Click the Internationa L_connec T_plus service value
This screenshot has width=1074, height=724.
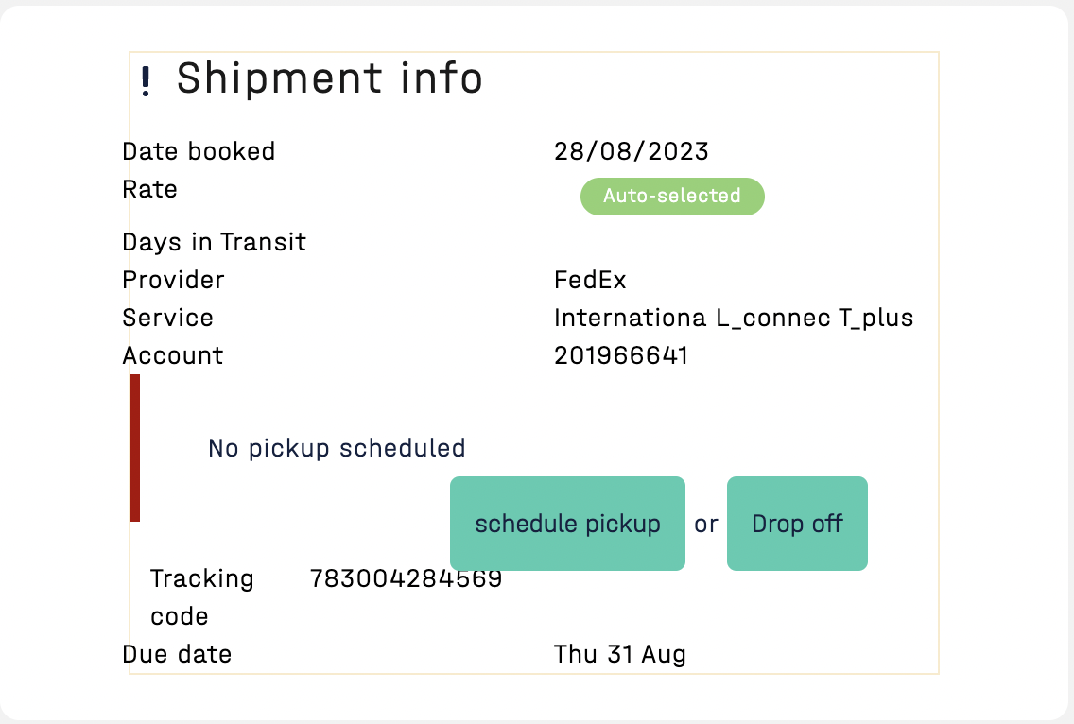pos(734,318)
